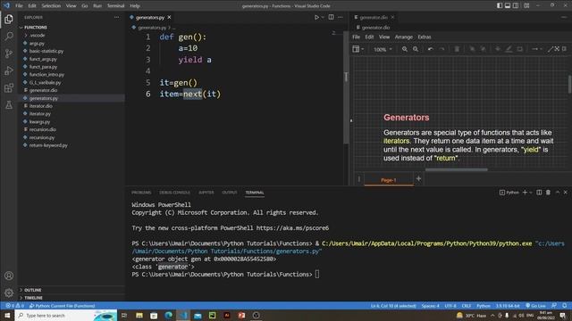Open notifications bell in status bar
Screen dimensions: 572x321
(564, 306)
